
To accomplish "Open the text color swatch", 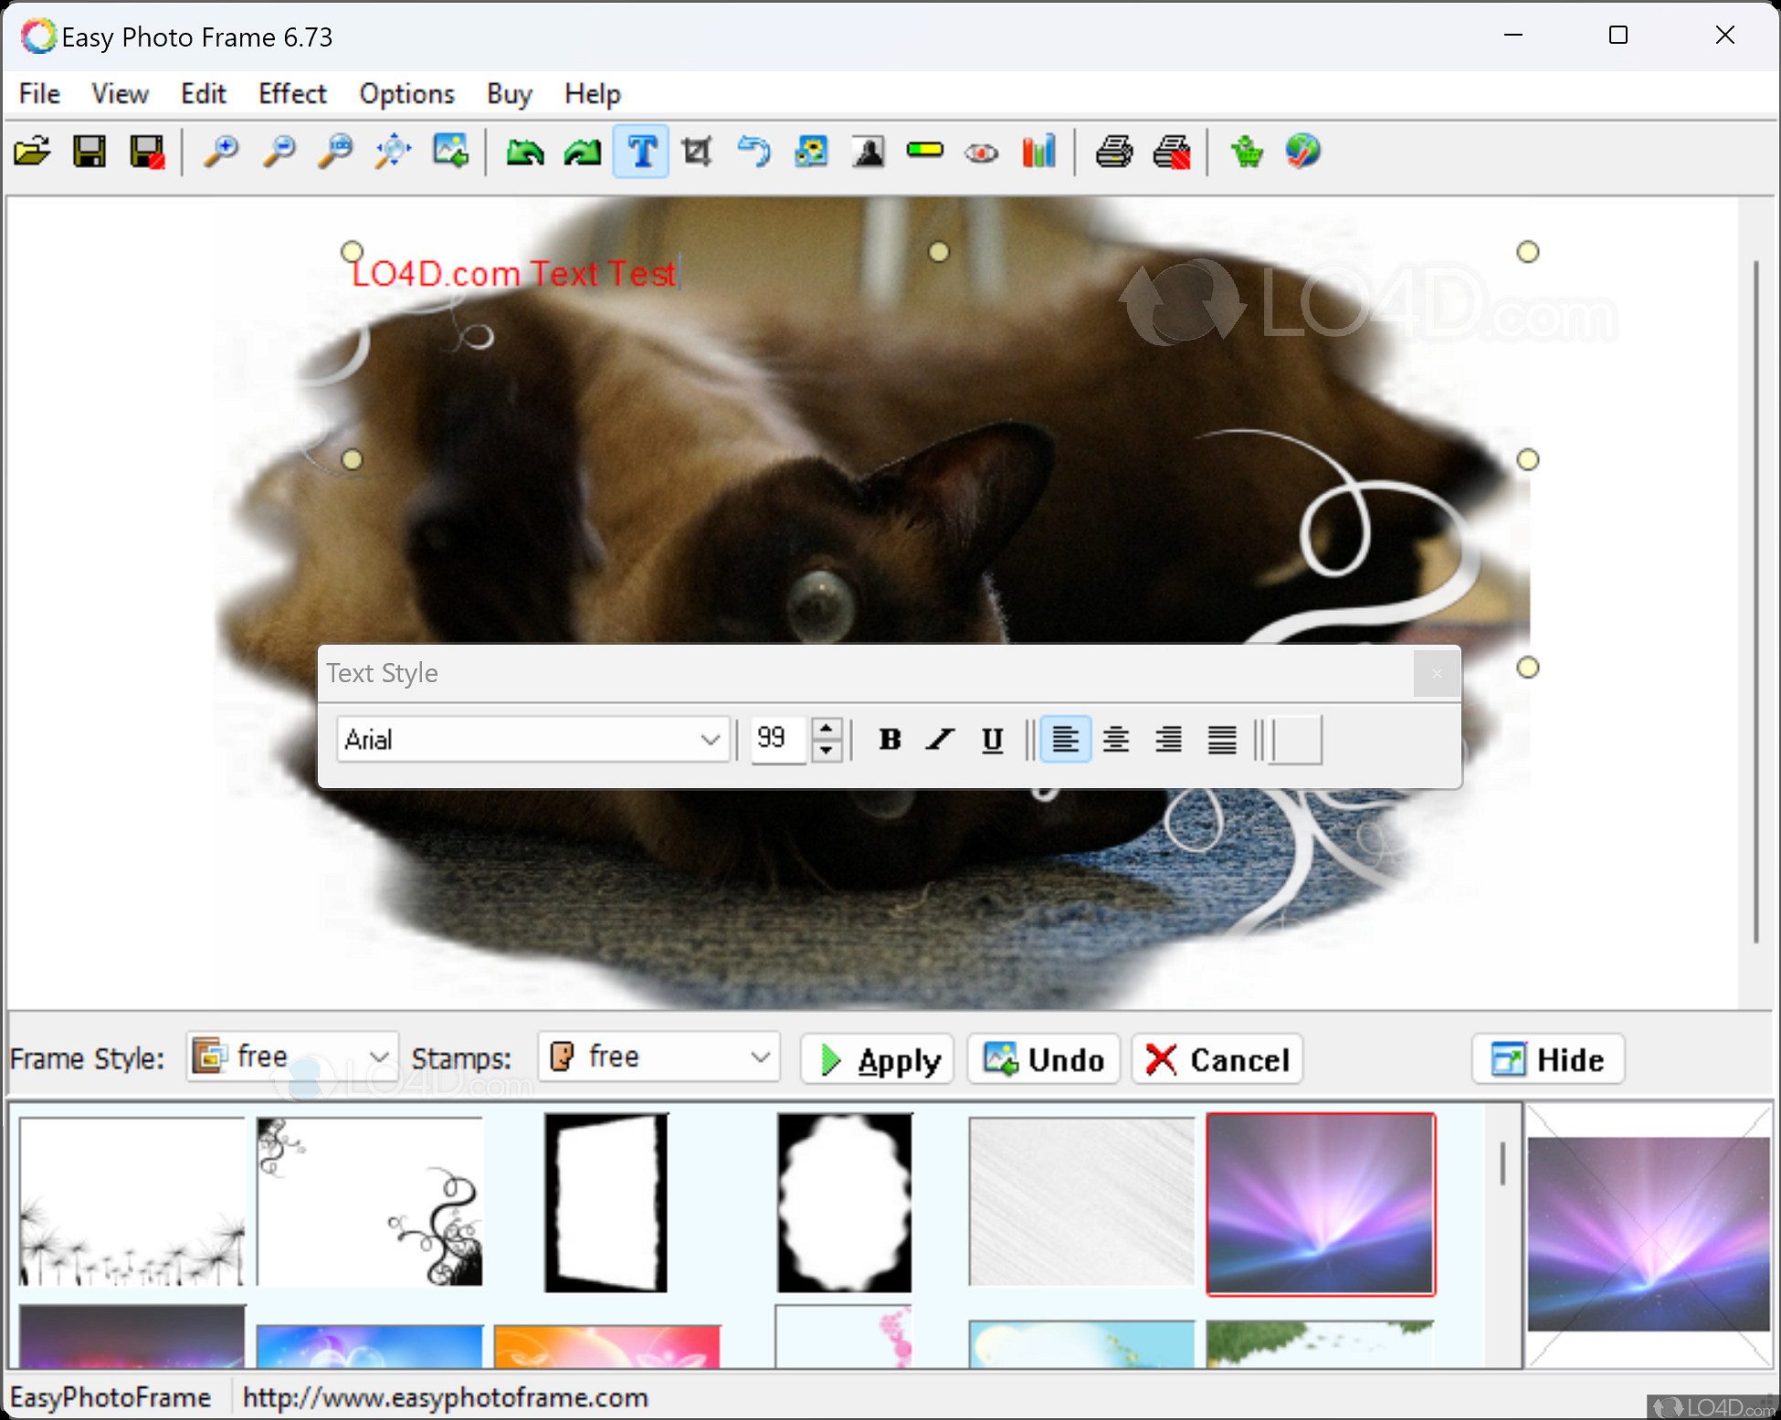I will click(1297, 739).
